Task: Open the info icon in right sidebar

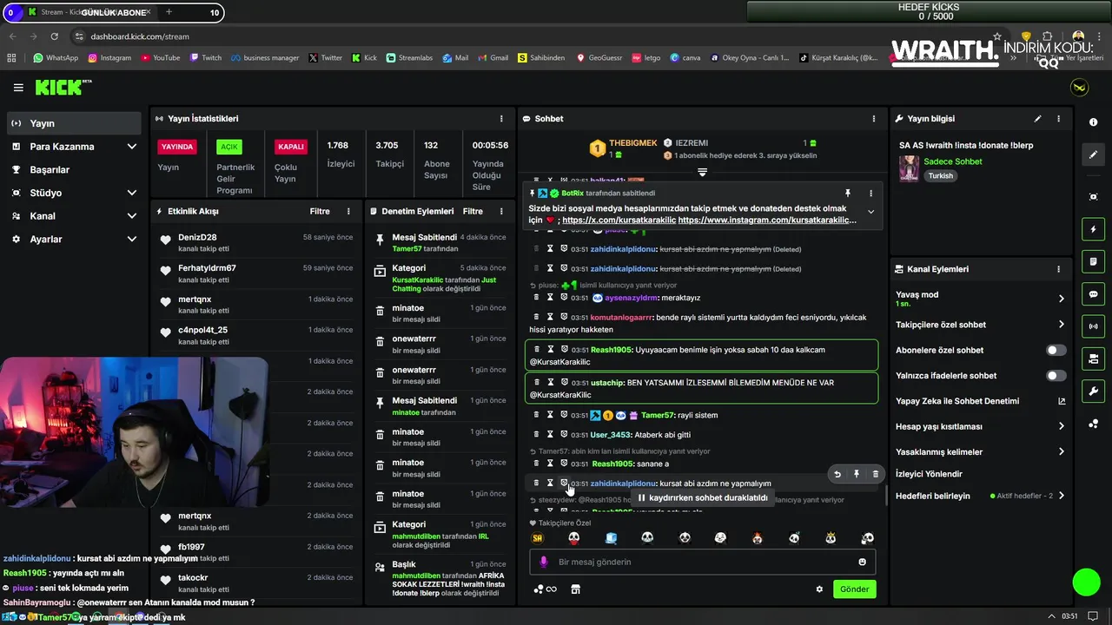Action: pos(1093,122)
